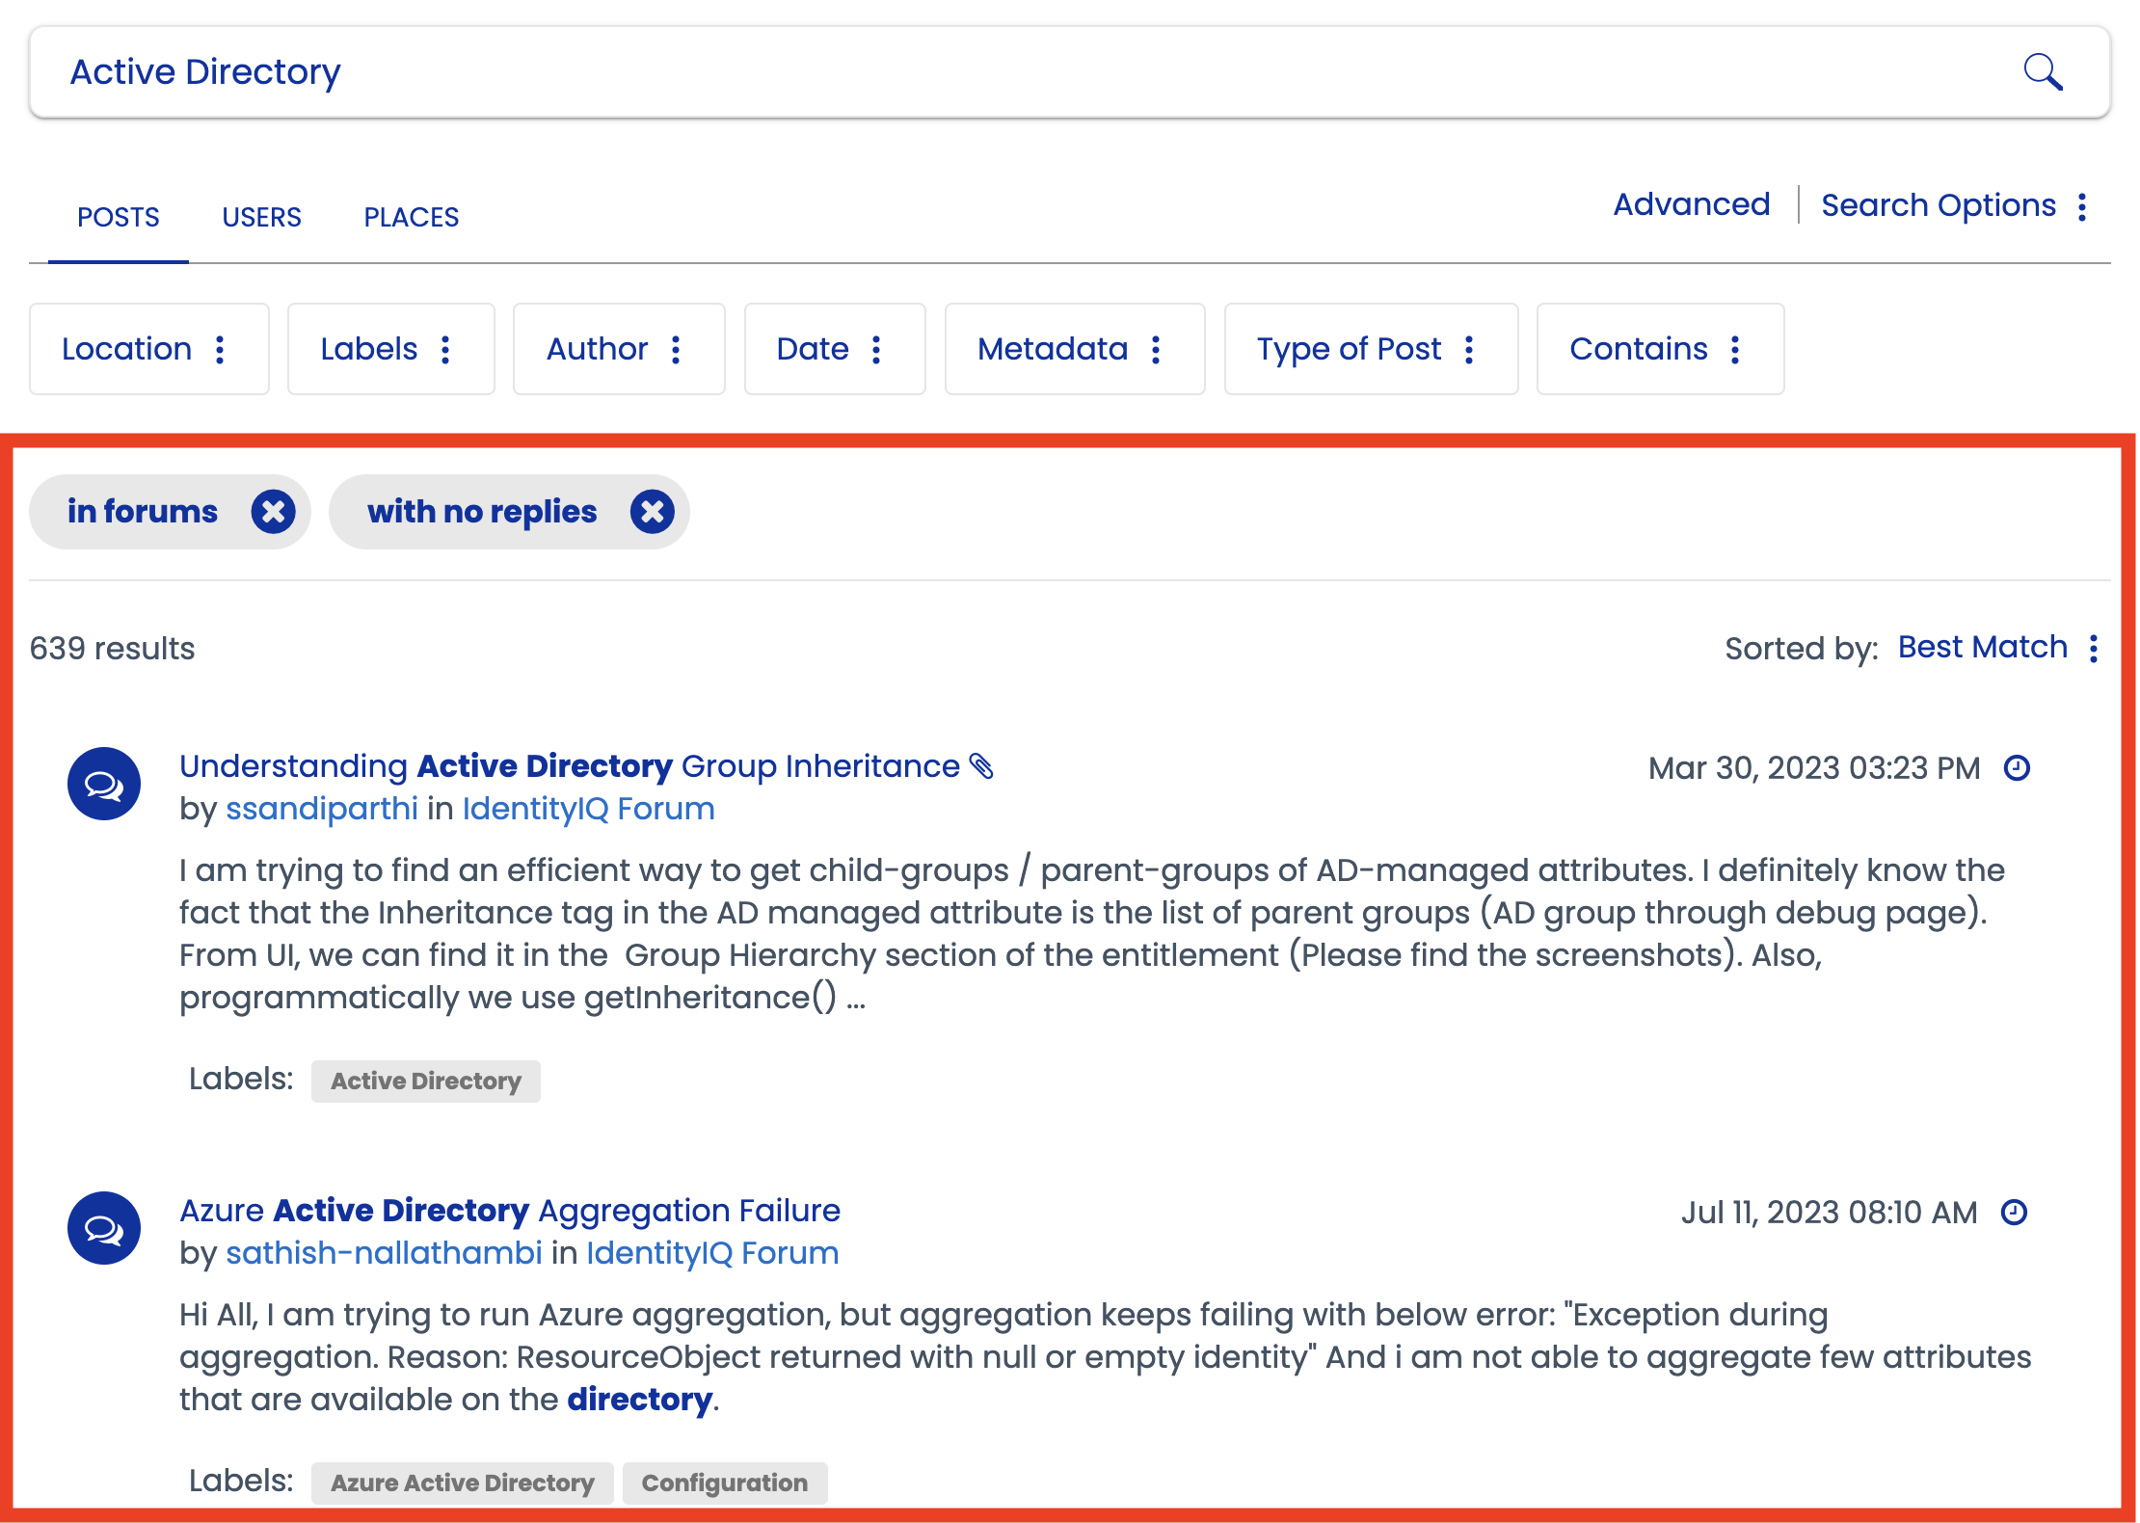
Task: Click the "Jul 11, 2023 08:10 AM" timestamp
Action: 1830,1213
